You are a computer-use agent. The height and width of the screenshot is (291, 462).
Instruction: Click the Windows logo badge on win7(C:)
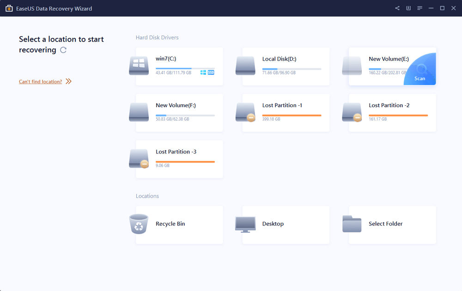click(203, 73)
